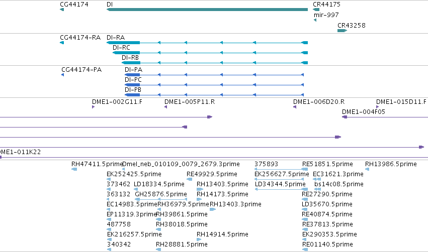Select the Dl-RC transcript feature
The height and width of the screenshot is (252, 428).
click(210, 53)
